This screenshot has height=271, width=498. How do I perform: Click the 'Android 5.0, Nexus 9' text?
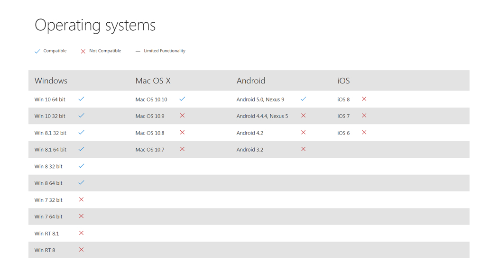click(x=260, y=99)
